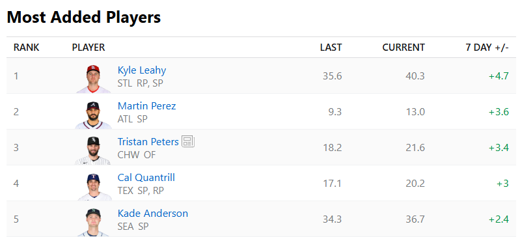Click Martin Perez's headshot photo
This screenshot has width=520, height=237.
(x=94, y=115)
